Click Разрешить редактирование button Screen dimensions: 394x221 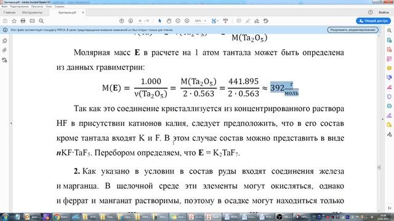[353, 30]
